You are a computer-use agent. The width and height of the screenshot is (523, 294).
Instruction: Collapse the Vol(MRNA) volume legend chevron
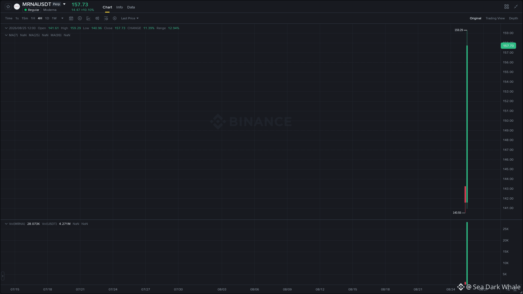click(x=6, y=224)
